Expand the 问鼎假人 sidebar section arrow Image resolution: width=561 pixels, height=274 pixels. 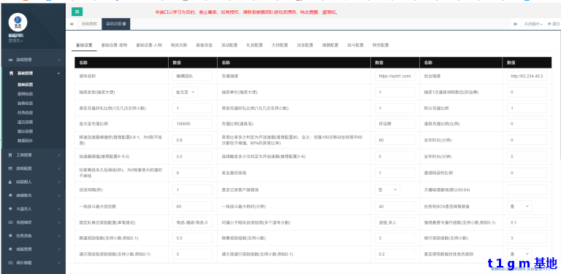click(x=59, y=181)
